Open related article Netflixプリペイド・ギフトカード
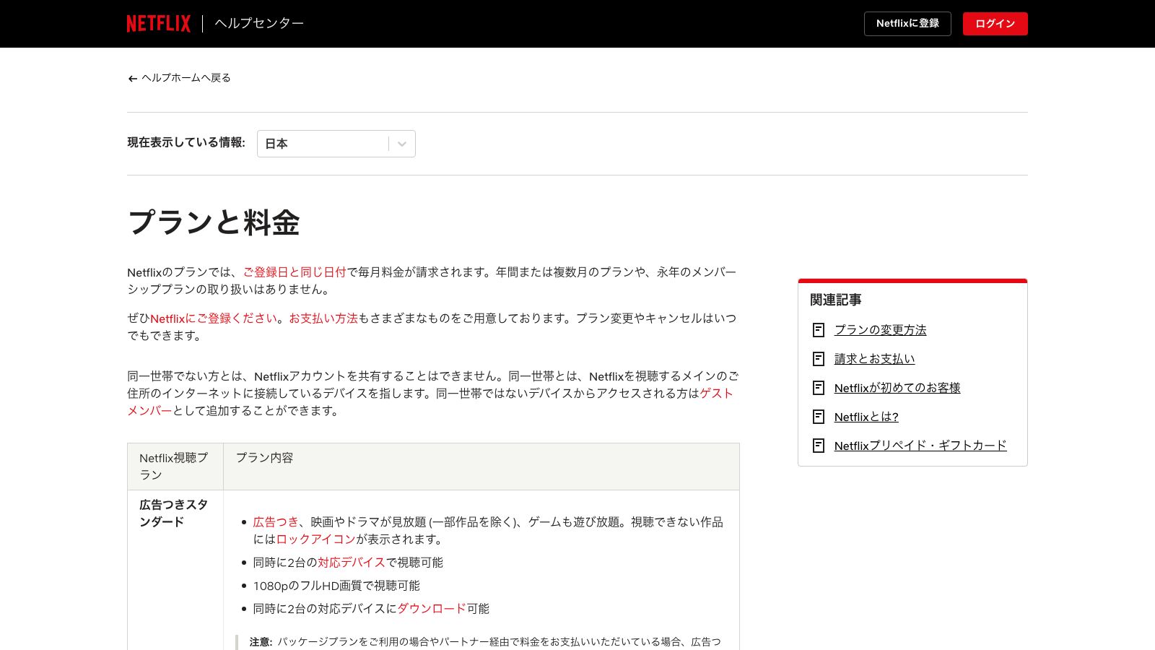Viewport: 1155px width, 650px height. coord(920,446)
